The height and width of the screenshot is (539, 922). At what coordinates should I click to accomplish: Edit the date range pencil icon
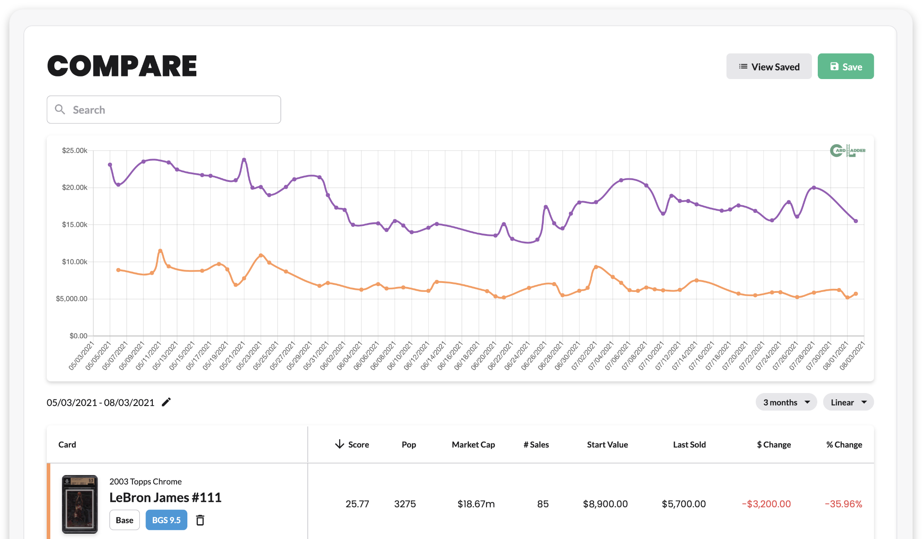[x=166, y=402]
